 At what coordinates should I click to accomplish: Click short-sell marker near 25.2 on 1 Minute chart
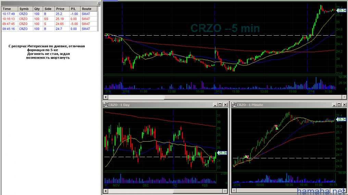pos(276,126)
